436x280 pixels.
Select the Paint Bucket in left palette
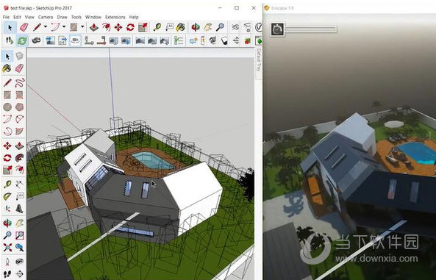coord(7,68)
